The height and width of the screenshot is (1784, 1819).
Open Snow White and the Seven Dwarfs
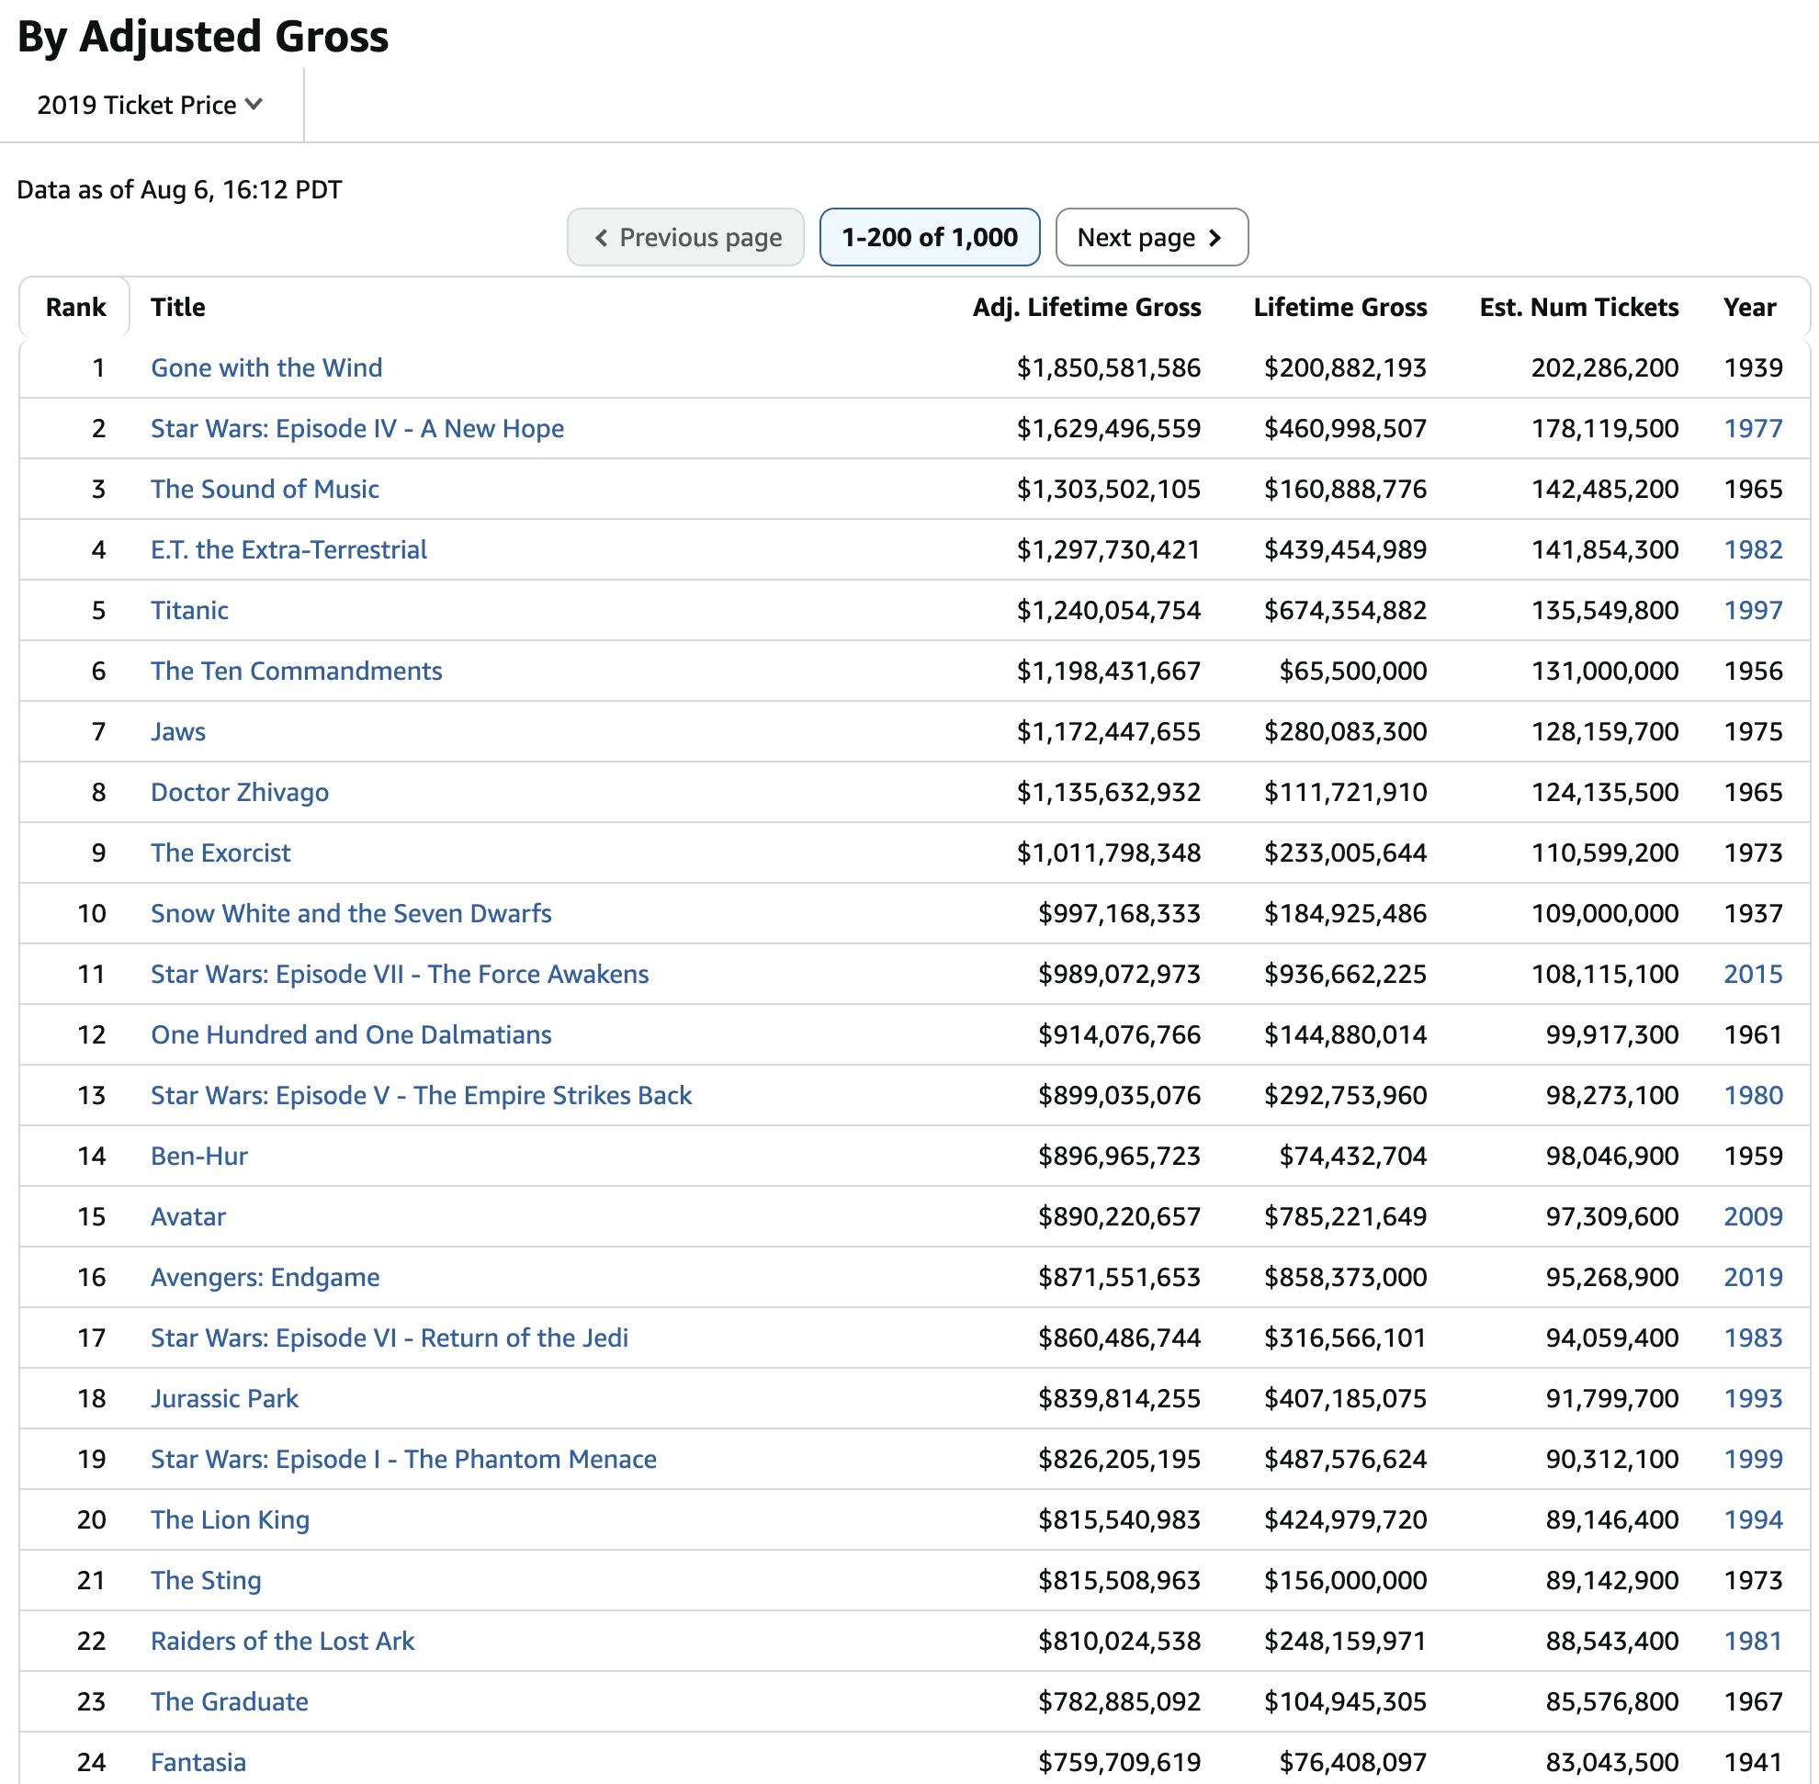coord(352,913)
